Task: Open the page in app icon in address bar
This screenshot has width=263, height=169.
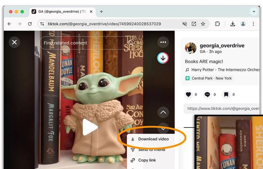Action: [194, 24]
